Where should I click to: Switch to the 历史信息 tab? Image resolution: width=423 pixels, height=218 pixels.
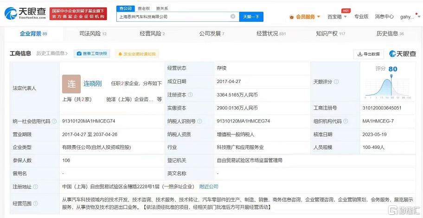coord(390,34)
